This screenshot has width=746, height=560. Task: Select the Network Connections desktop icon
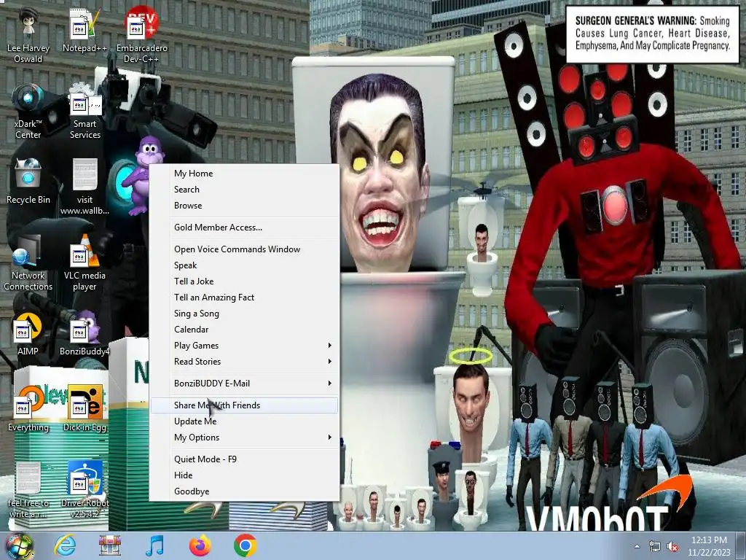click(x=28, y=262)
